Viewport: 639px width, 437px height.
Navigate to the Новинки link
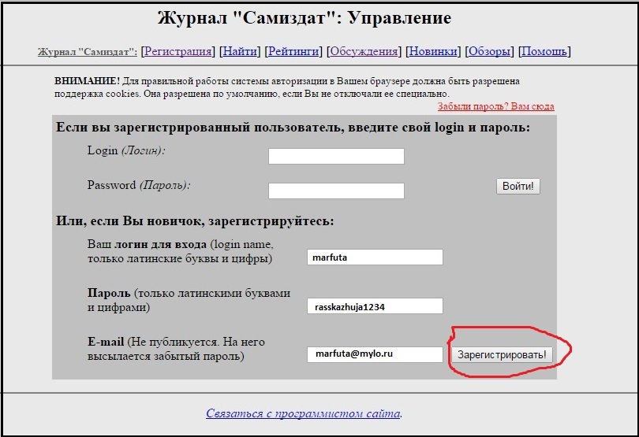(x=432, y=52)
